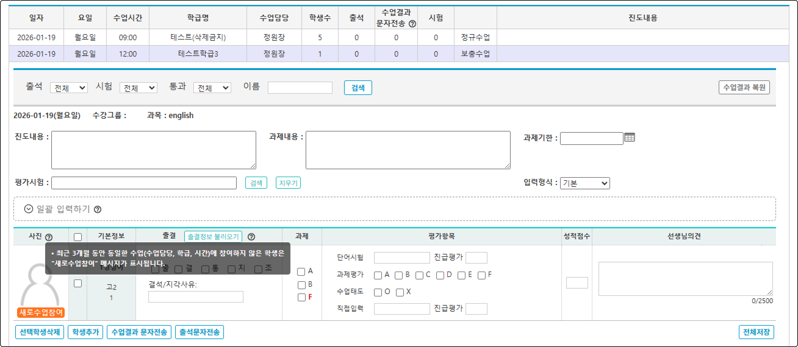Open the 입력형식 dropdown
Image resolution: width=798 pixels, height=347 pixels.
[x=584, y=183]
